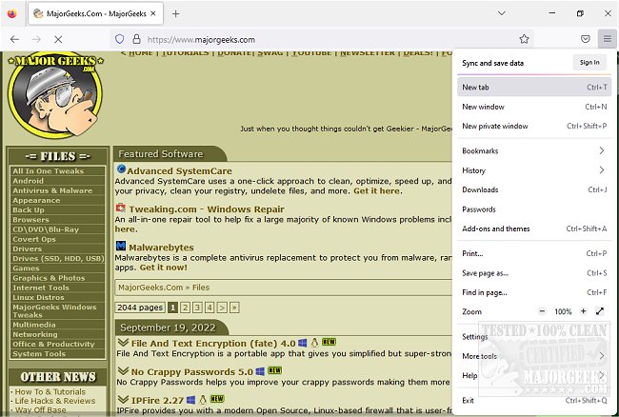Open a new tab with plus icon
Image resolution: width=619 pixels, height=417 pixels.
click(x=175, y=13)
